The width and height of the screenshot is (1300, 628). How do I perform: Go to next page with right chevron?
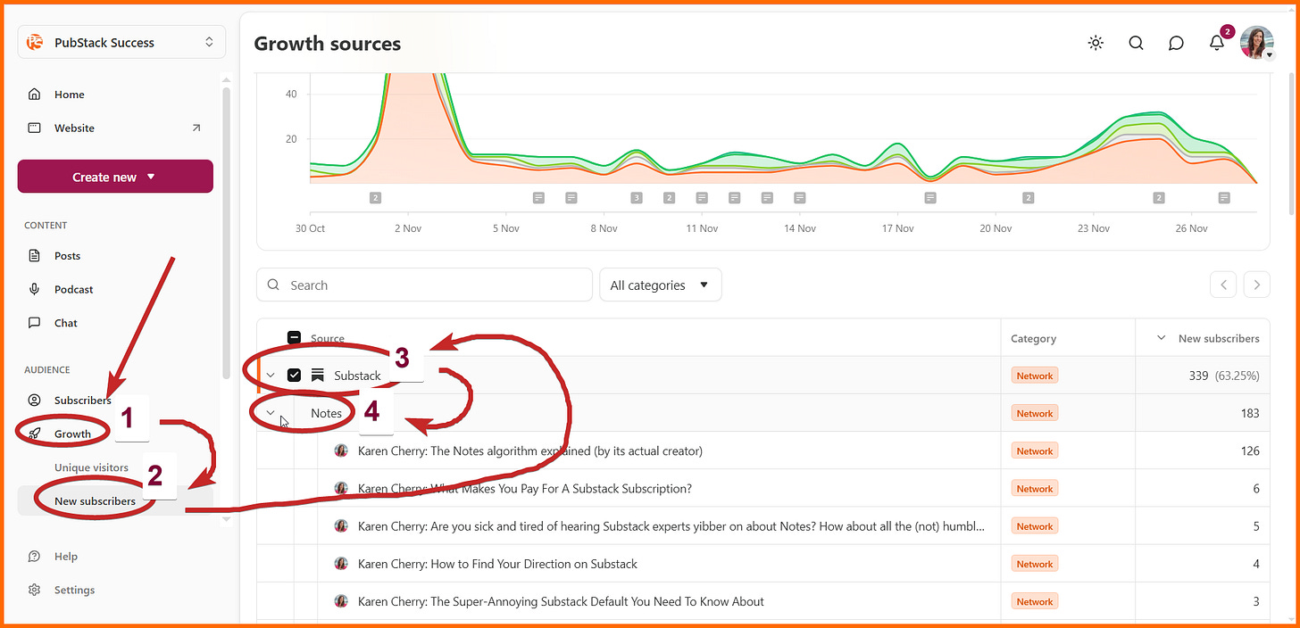[x=1257, y=285]
